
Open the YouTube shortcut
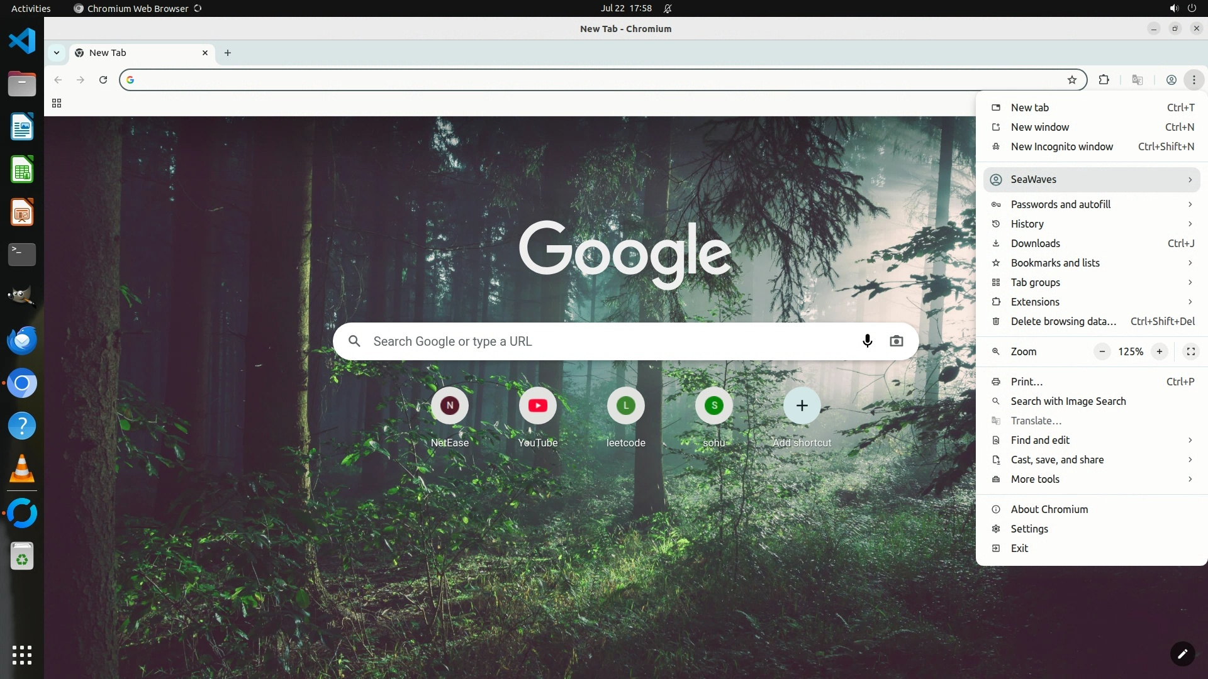pos(537,406)
